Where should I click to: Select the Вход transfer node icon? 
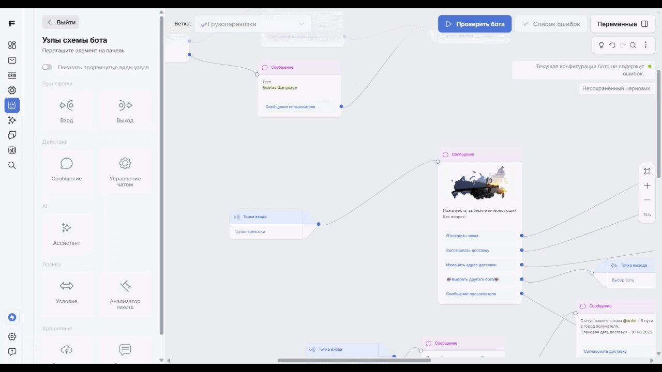[66, 105]
